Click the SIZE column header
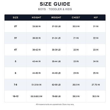 (16, 17)
